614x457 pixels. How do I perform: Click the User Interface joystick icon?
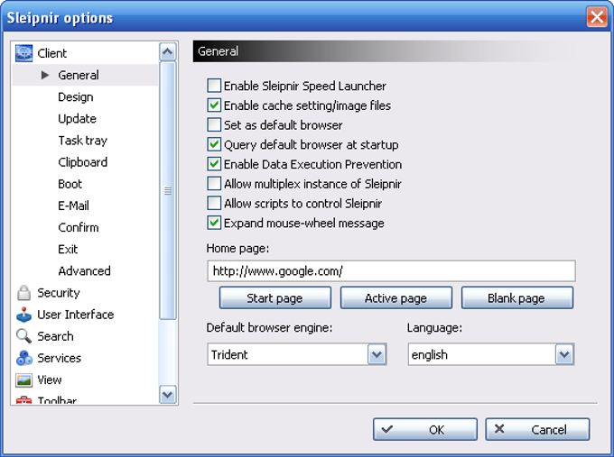pyautogui.click(x=23, y=315)
